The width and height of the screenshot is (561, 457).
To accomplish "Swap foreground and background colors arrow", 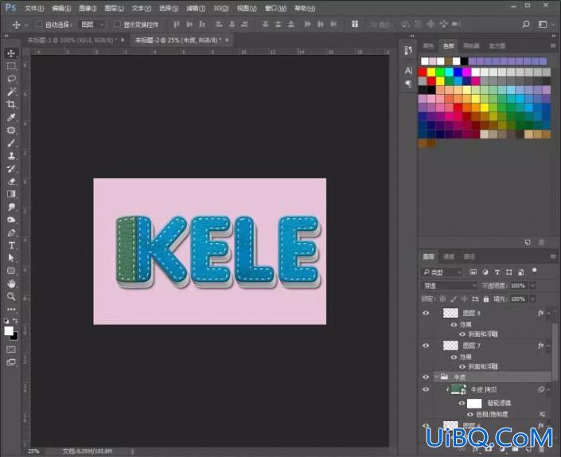I will pos(15,321).
